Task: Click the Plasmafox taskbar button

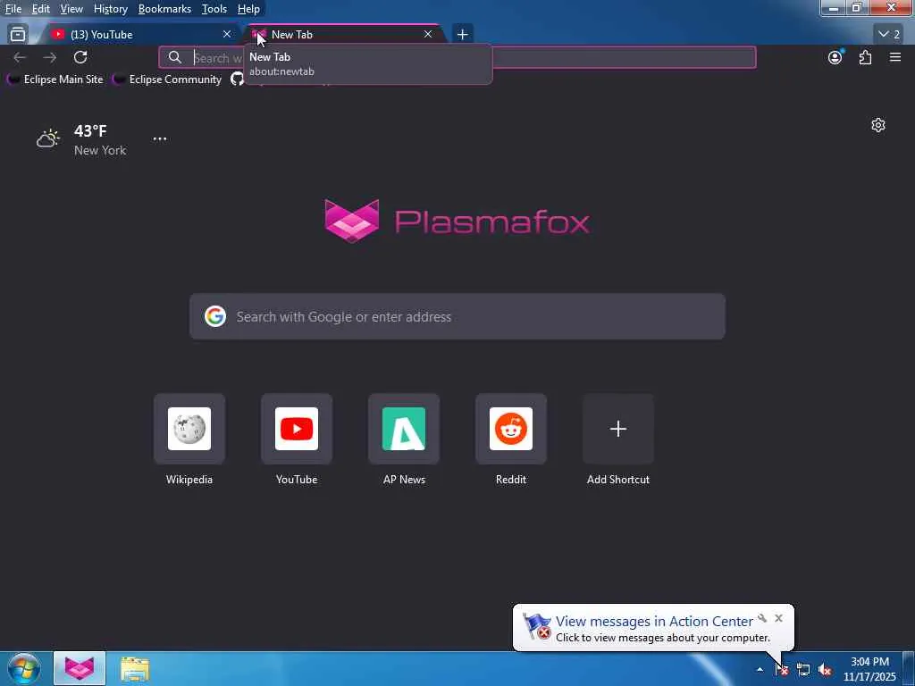Action: 80,668
